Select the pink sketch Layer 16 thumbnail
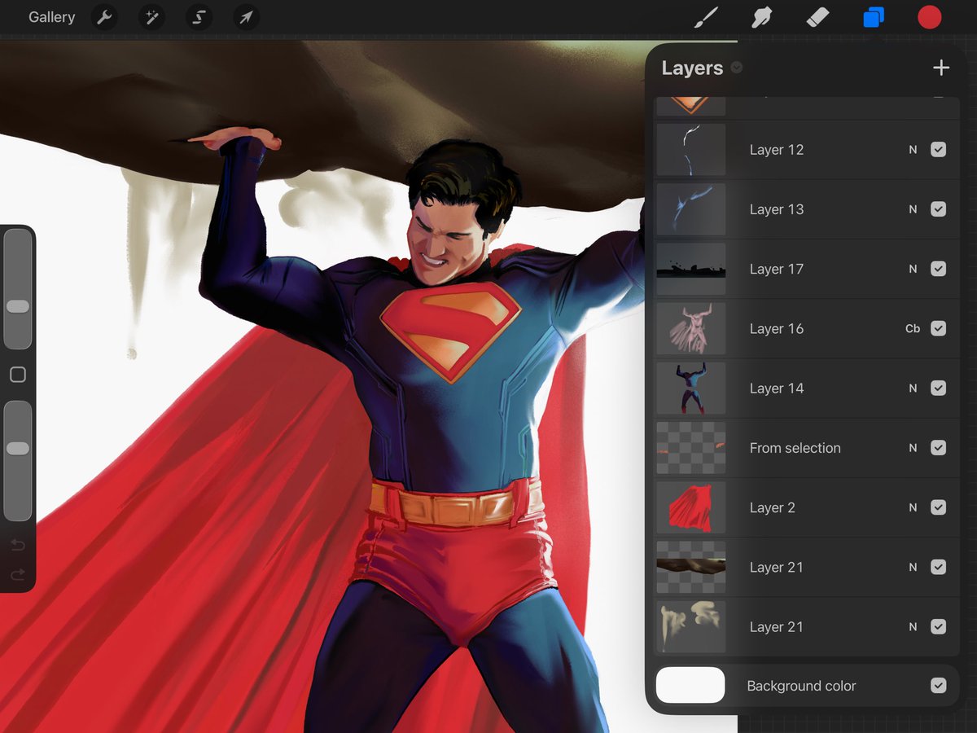 click(691, 328)
